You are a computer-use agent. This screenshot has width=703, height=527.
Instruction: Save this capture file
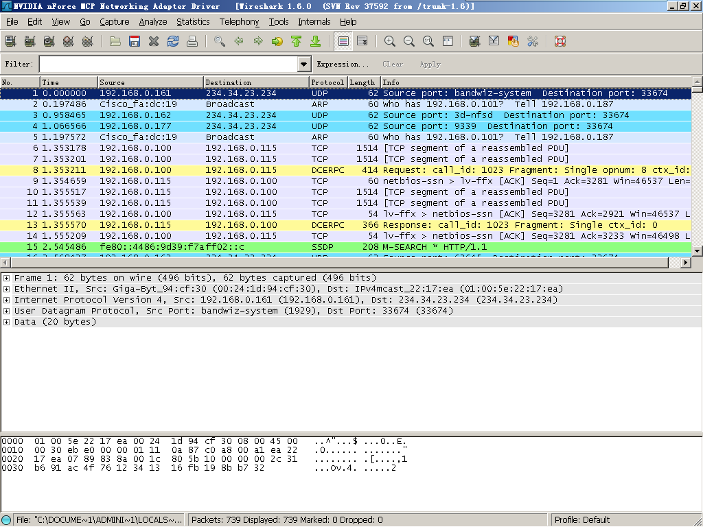[135, 42]
